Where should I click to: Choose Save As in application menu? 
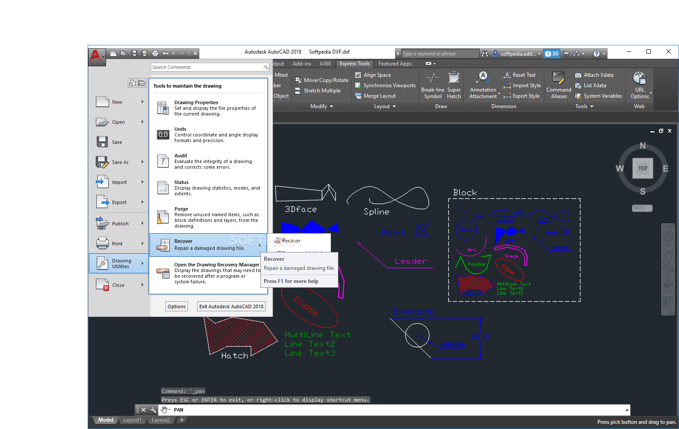tap(119, 162)
